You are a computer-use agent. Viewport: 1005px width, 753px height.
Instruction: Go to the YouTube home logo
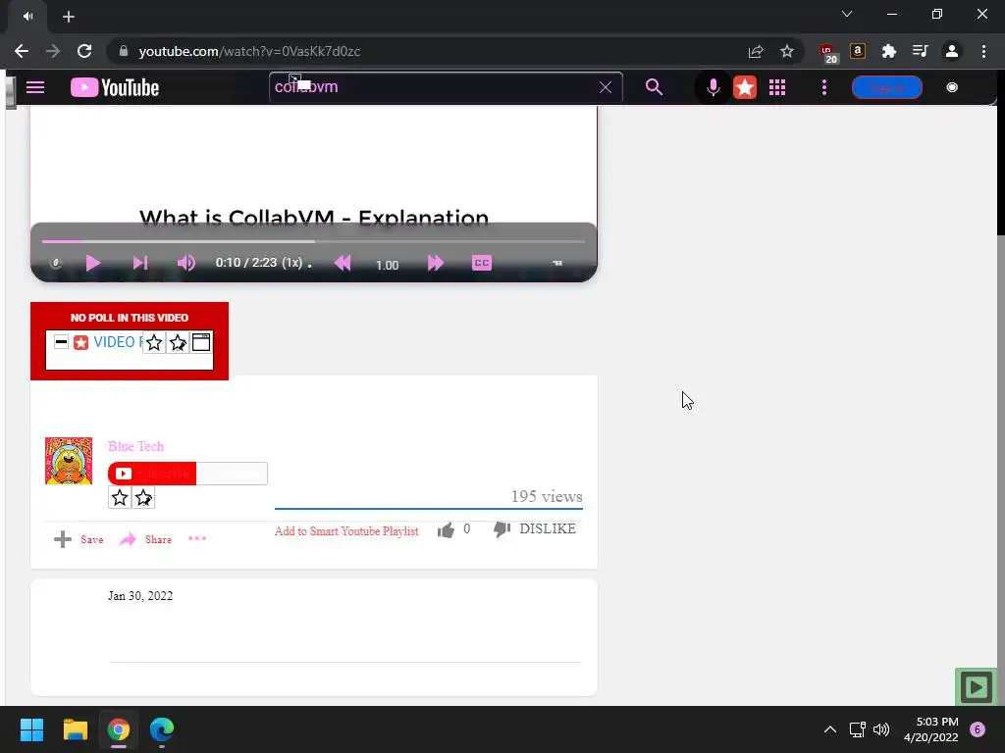(x=115, y=87)
